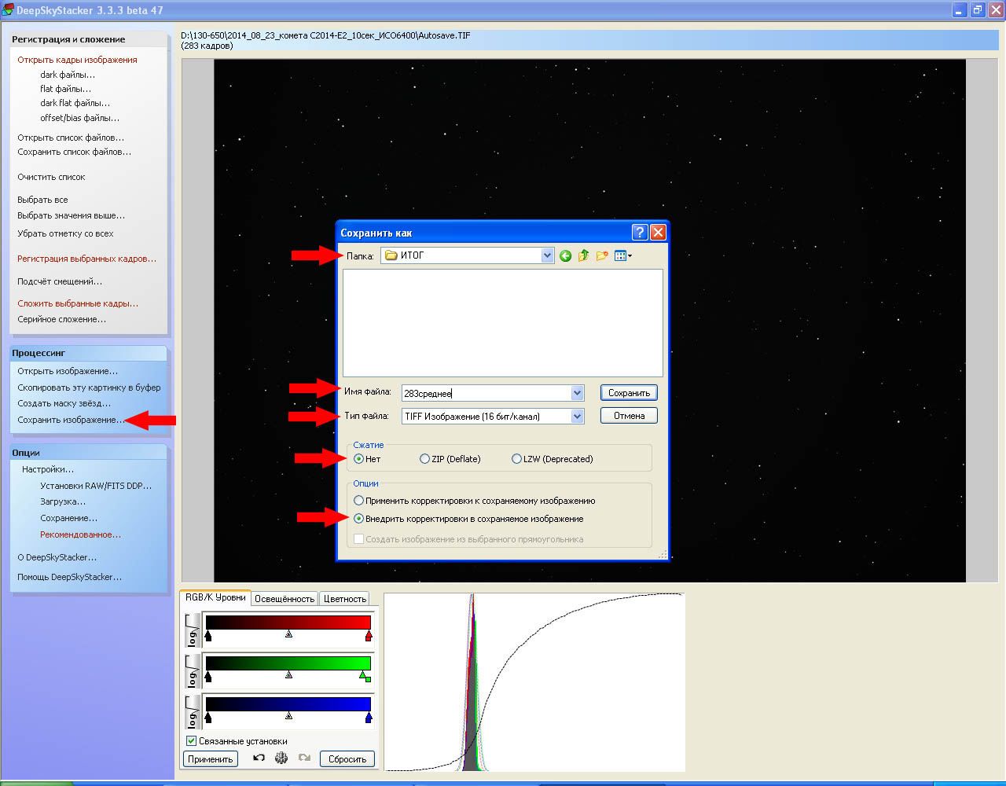Create a new folder in save dialog

click(x=602, y=256)
